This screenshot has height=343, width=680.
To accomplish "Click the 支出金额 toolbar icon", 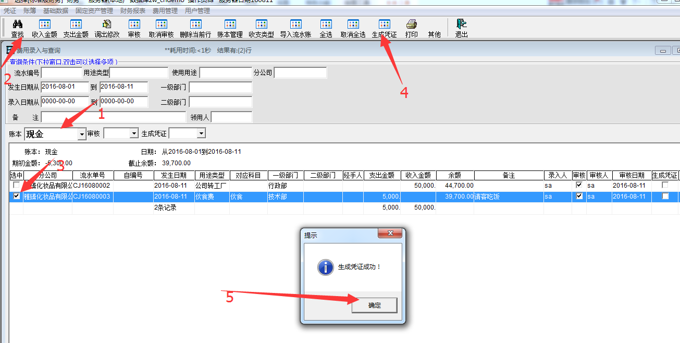I will point(76,24).
